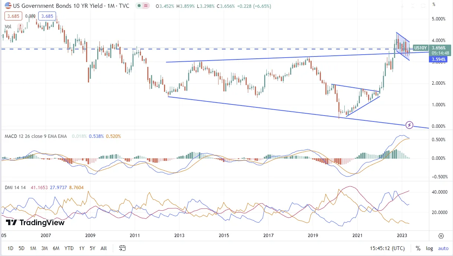This screenshot has width=453, height=256.
Task: Click the Vol indicator label
Action: point(8,26)
